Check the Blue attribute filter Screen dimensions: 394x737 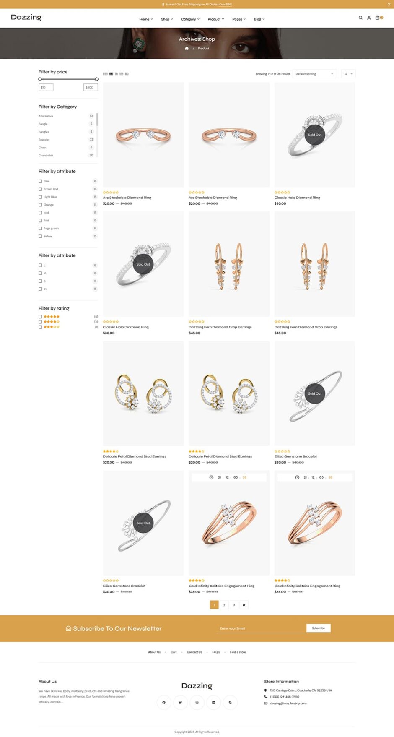[x=40, y=181]
